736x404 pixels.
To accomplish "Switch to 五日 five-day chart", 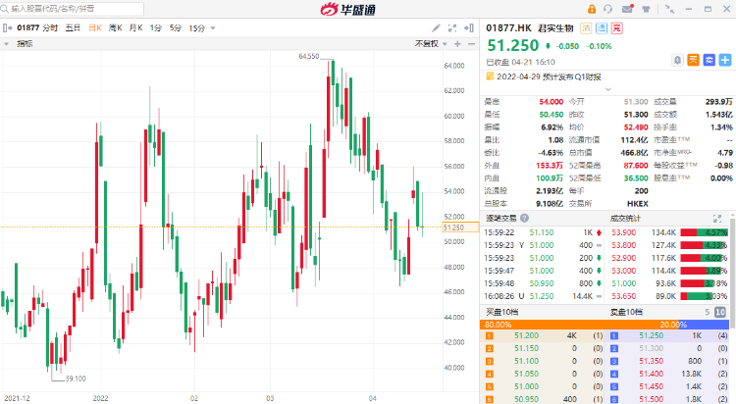I will pyautogui.click(x=73, y=28).
